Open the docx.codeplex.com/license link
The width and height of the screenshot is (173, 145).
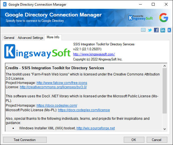[84, 110]
